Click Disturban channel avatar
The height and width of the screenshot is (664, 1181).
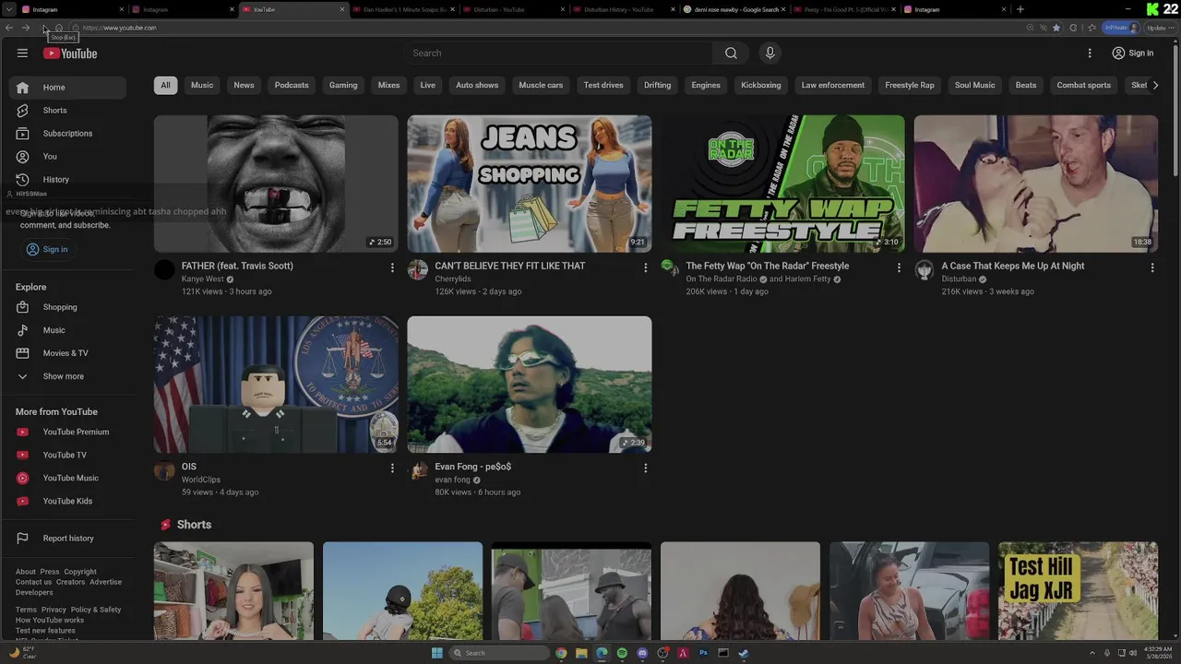[924, 269]
